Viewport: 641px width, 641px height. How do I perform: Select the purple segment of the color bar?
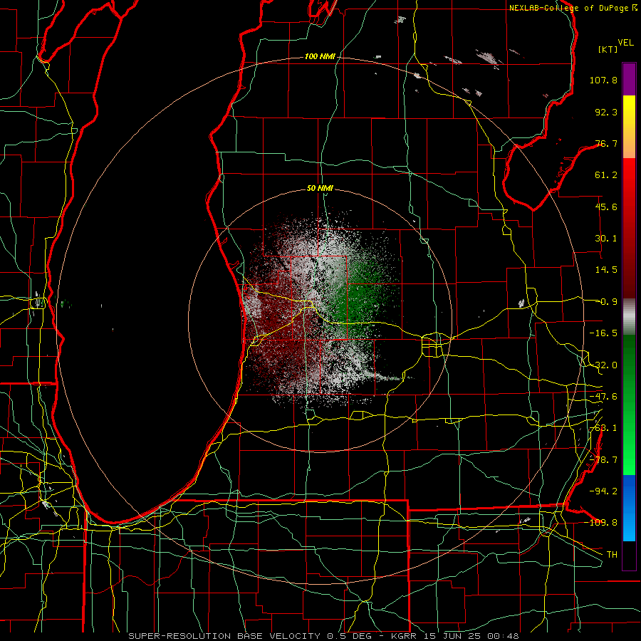coord(629,79)
